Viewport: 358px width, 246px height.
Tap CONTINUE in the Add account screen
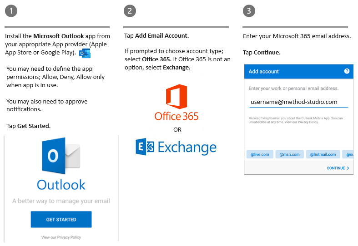click(338, 168)
